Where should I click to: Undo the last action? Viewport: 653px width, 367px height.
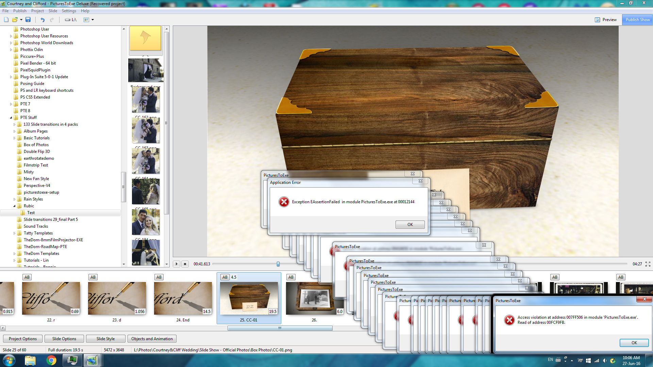point(43,20)
